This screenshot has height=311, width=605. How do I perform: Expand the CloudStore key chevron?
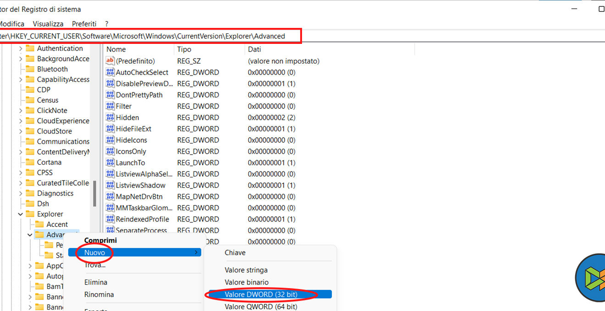point(21,131)
